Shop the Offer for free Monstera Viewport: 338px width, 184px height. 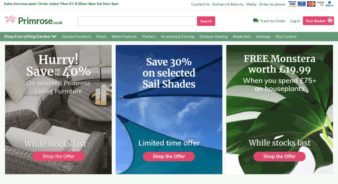[279, 157]
